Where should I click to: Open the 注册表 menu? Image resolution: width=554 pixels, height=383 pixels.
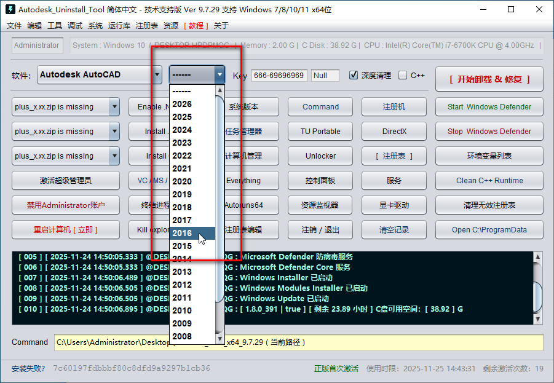coord(146,25)
